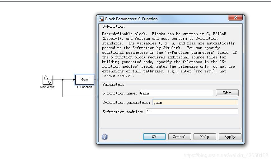
Task: Click the Sine Wave block icon
Action: pyautogui.click(x=48, y=80)
